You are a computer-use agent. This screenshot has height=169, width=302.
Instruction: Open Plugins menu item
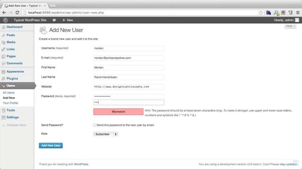pos(12,78)
